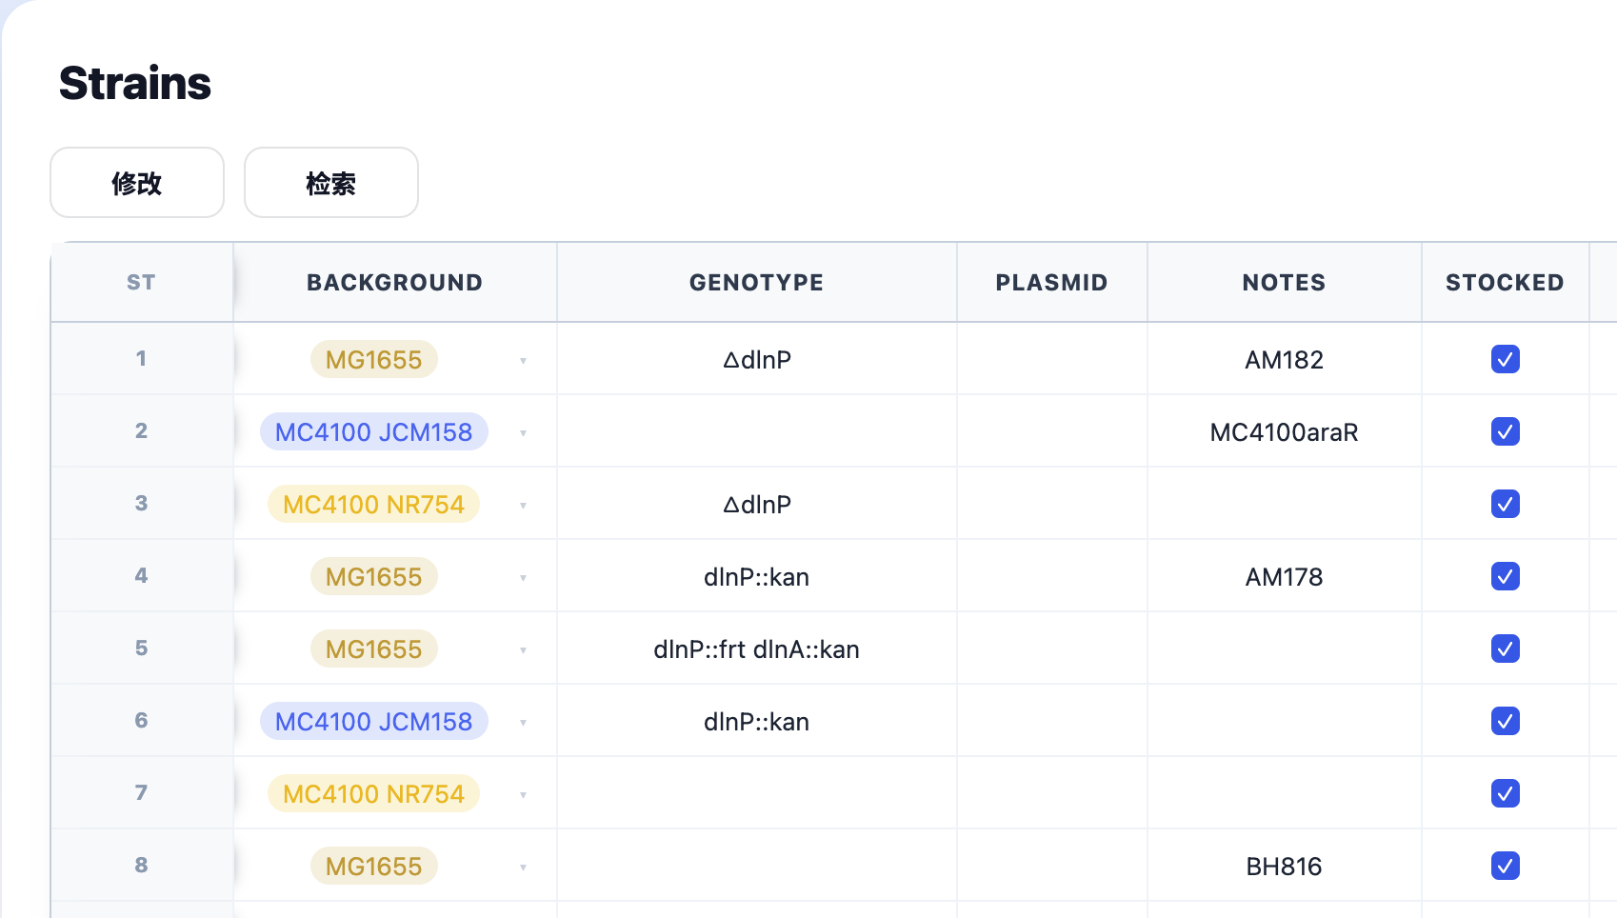Toggle Stocked checkbox for strain 6
The image size is (1617, 918).
1505,721
